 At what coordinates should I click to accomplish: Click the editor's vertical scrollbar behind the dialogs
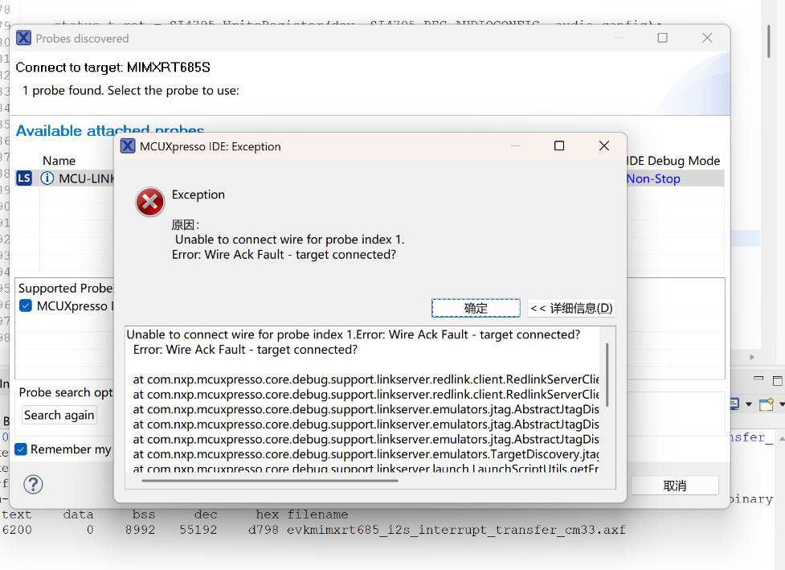[768, 42]
